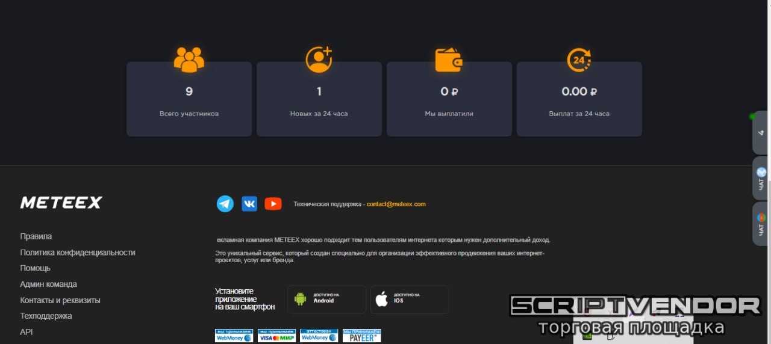This screenshot has height=344, width=771.
Task: Click the new users add-person icon
Action: click(x=319, y=59)
